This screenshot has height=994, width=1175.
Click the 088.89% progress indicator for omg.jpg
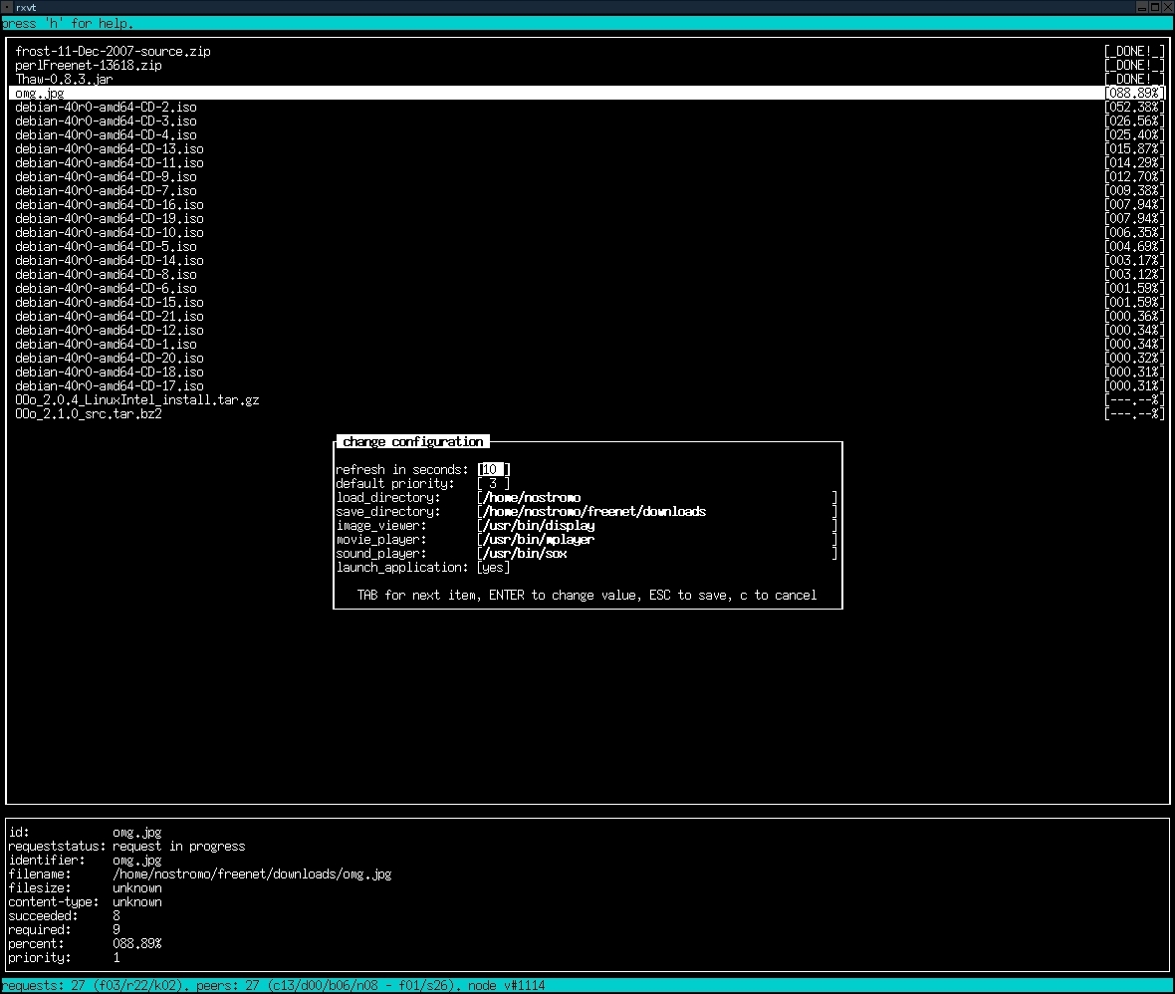tap(1134, 93)
